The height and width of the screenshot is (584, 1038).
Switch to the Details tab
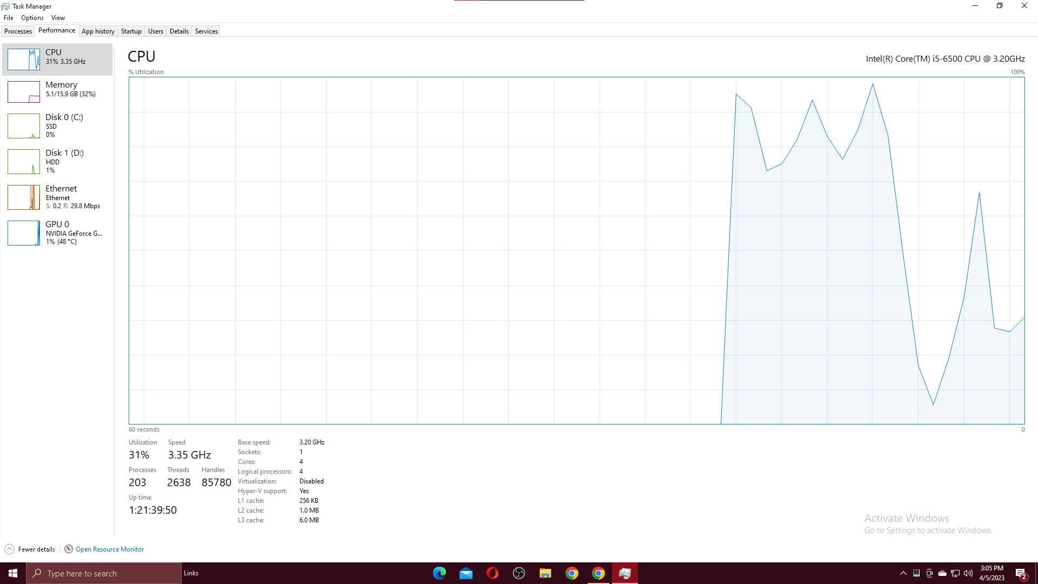[179, 31]
